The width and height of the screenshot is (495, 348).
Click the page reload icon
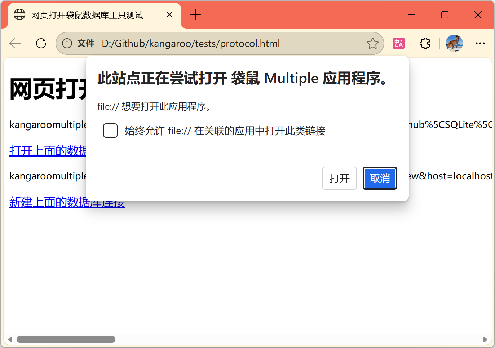tap(41, 43)
